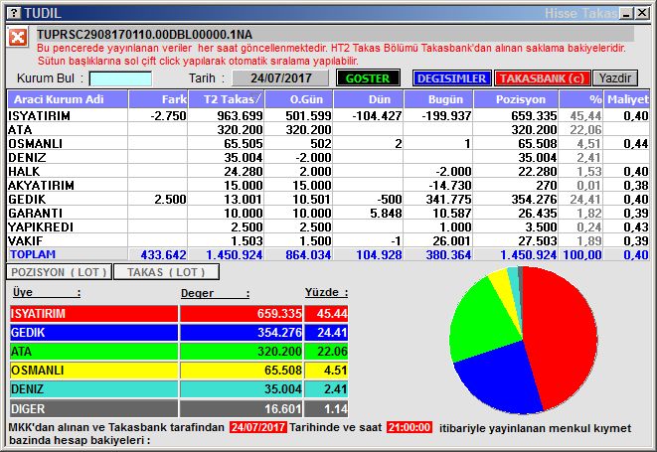Viewport: 657px width, 452px height.
Task: Select the VAKIF broker row
Action: click(26, 240)
